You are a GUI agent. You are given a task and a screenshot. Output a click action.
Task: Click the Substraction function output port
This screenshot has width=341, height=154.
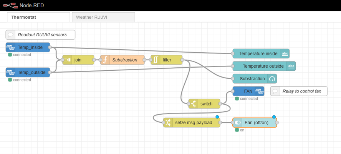[144, 60]
